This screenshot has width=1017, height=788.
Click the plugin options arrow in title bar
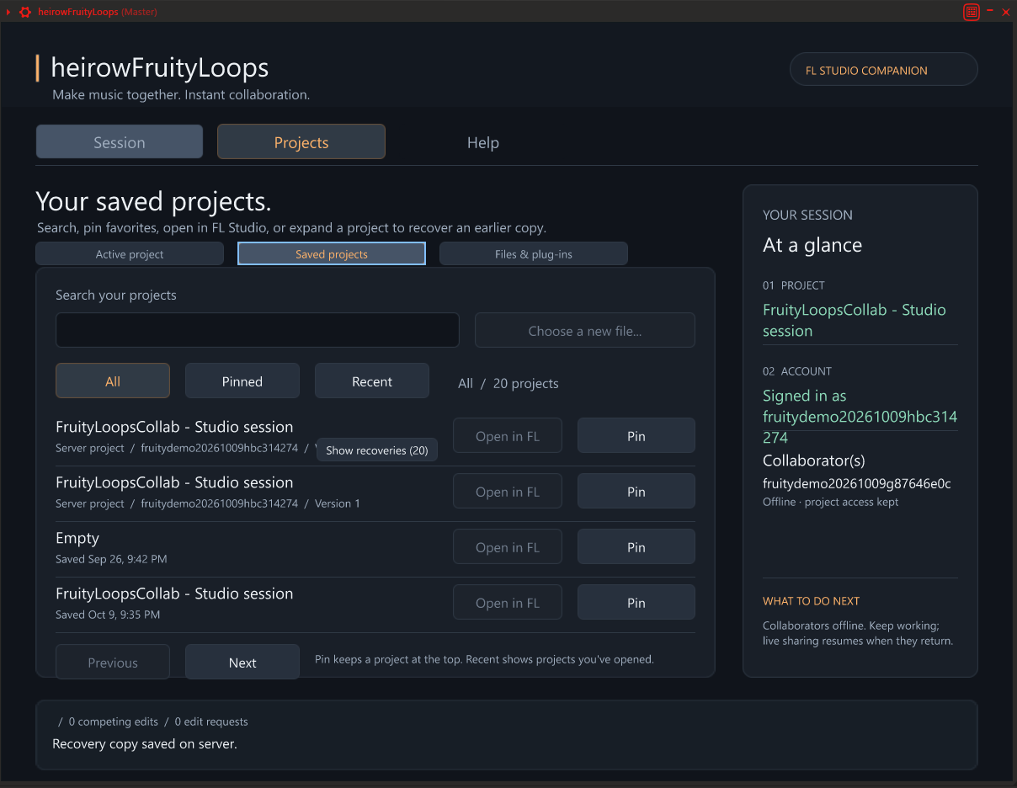click(8, 12)
